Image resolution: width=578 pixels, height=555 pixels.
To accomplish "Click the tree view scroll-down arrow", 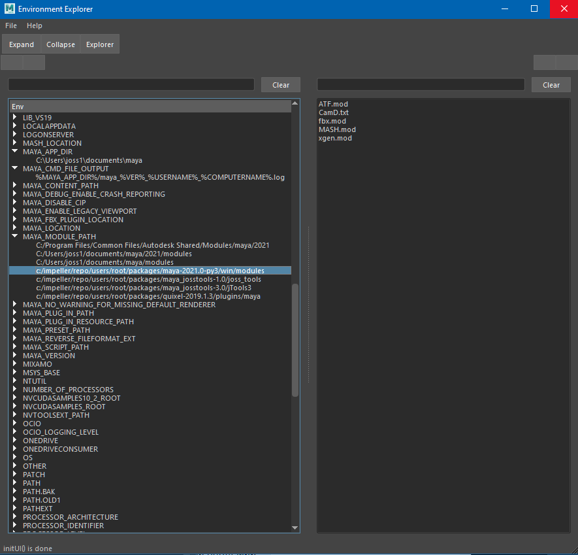I will [295, 528].
